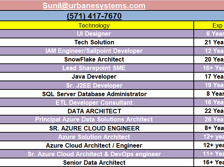Select the SnowFlake Architect cell
The image size is (224, 167).
pyautogui.click(x=94, y=59)
